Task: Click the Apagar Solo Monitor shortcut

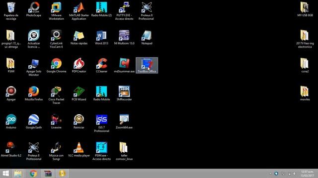Action: pyautogui.click(x=34, y=67)
